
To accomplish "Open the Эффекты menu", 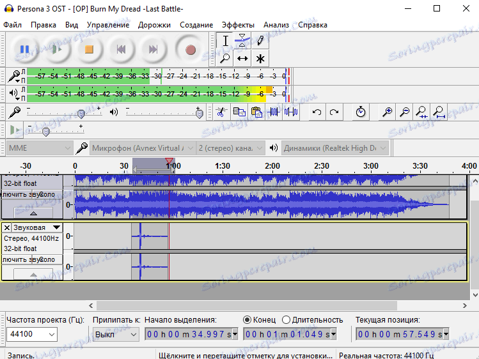I will click(x=238, y=25).
